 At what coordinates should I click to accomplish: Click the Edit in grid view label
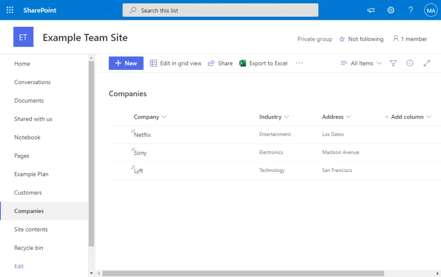tap(181, 63)
